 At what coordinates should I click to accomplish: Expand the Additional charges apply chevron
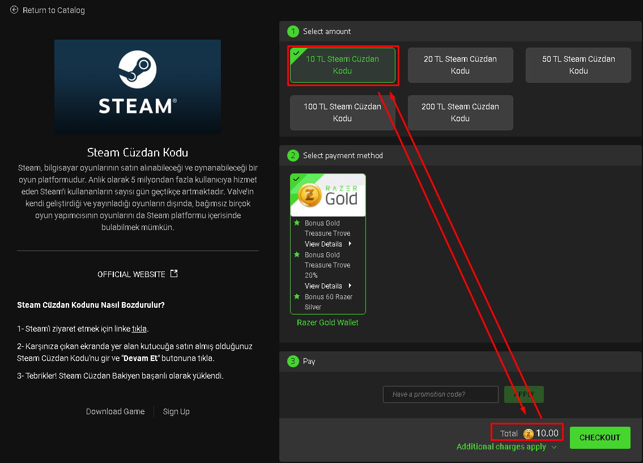(x=554, y=447)
